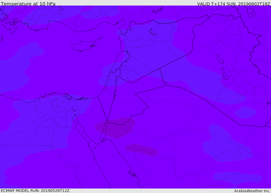Click the 'Temperature at 10 hPa' title
Screen dimensions: 271x193
tap(28, 4)
